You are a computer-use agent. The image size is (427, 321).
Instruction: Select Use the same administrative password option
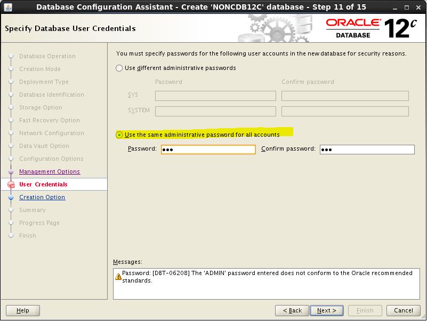[119, 135]
